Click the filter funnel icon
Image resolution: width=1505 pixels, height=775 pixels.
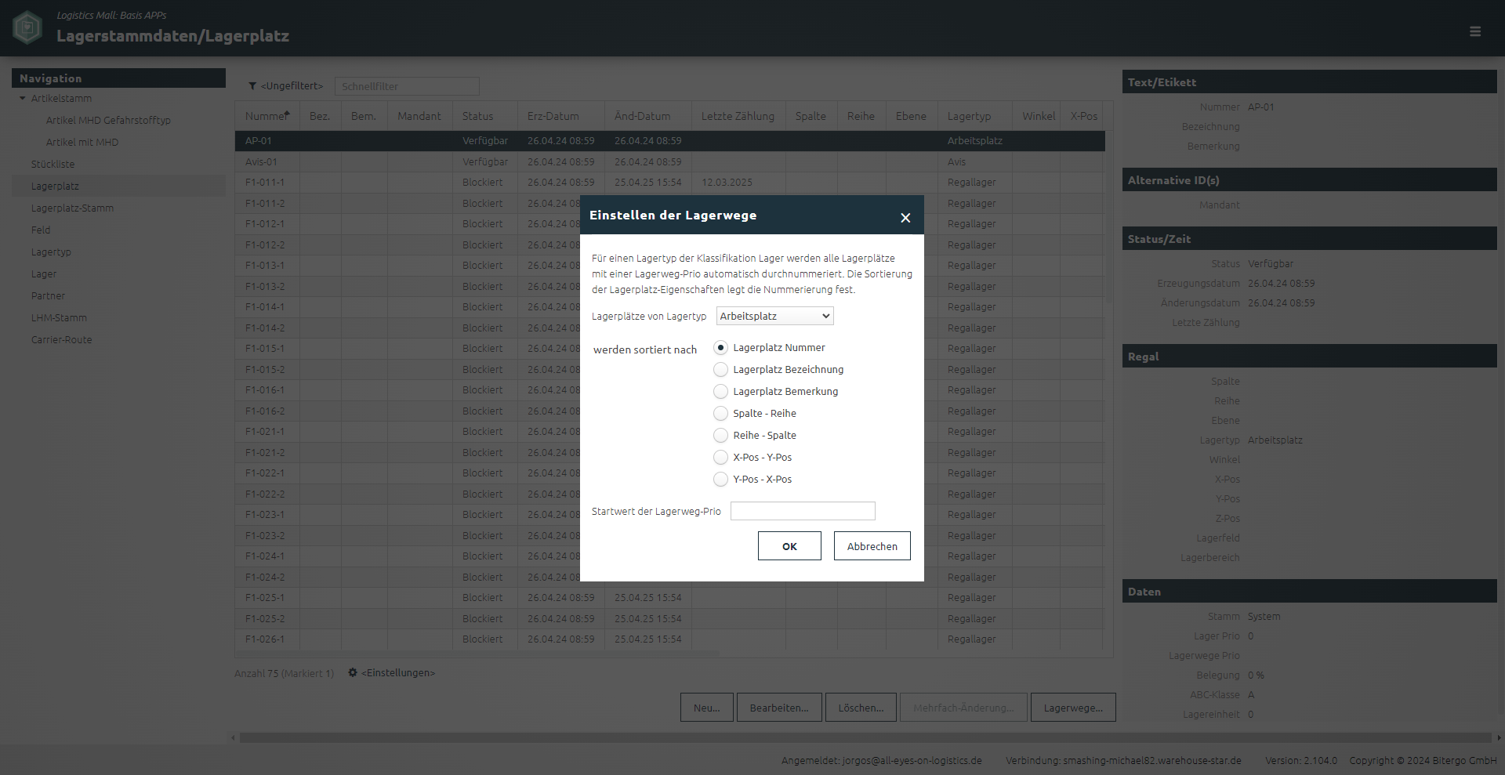pyautogui.click(x=252, y=86)
